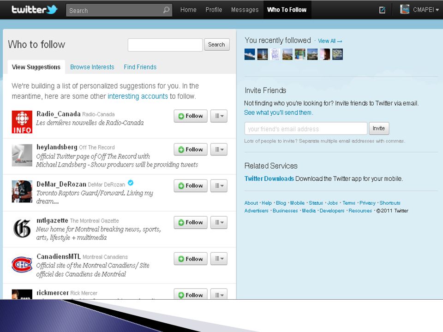Screen dimensions: 443x332
Task: Follow the Radio_Canada account
Action: [x=191, y=116]
